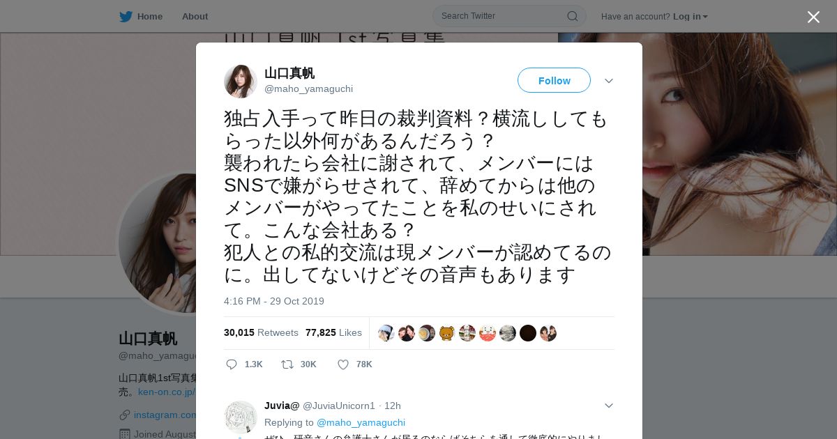Like the tweet with the heart icon

click(342, 364)
